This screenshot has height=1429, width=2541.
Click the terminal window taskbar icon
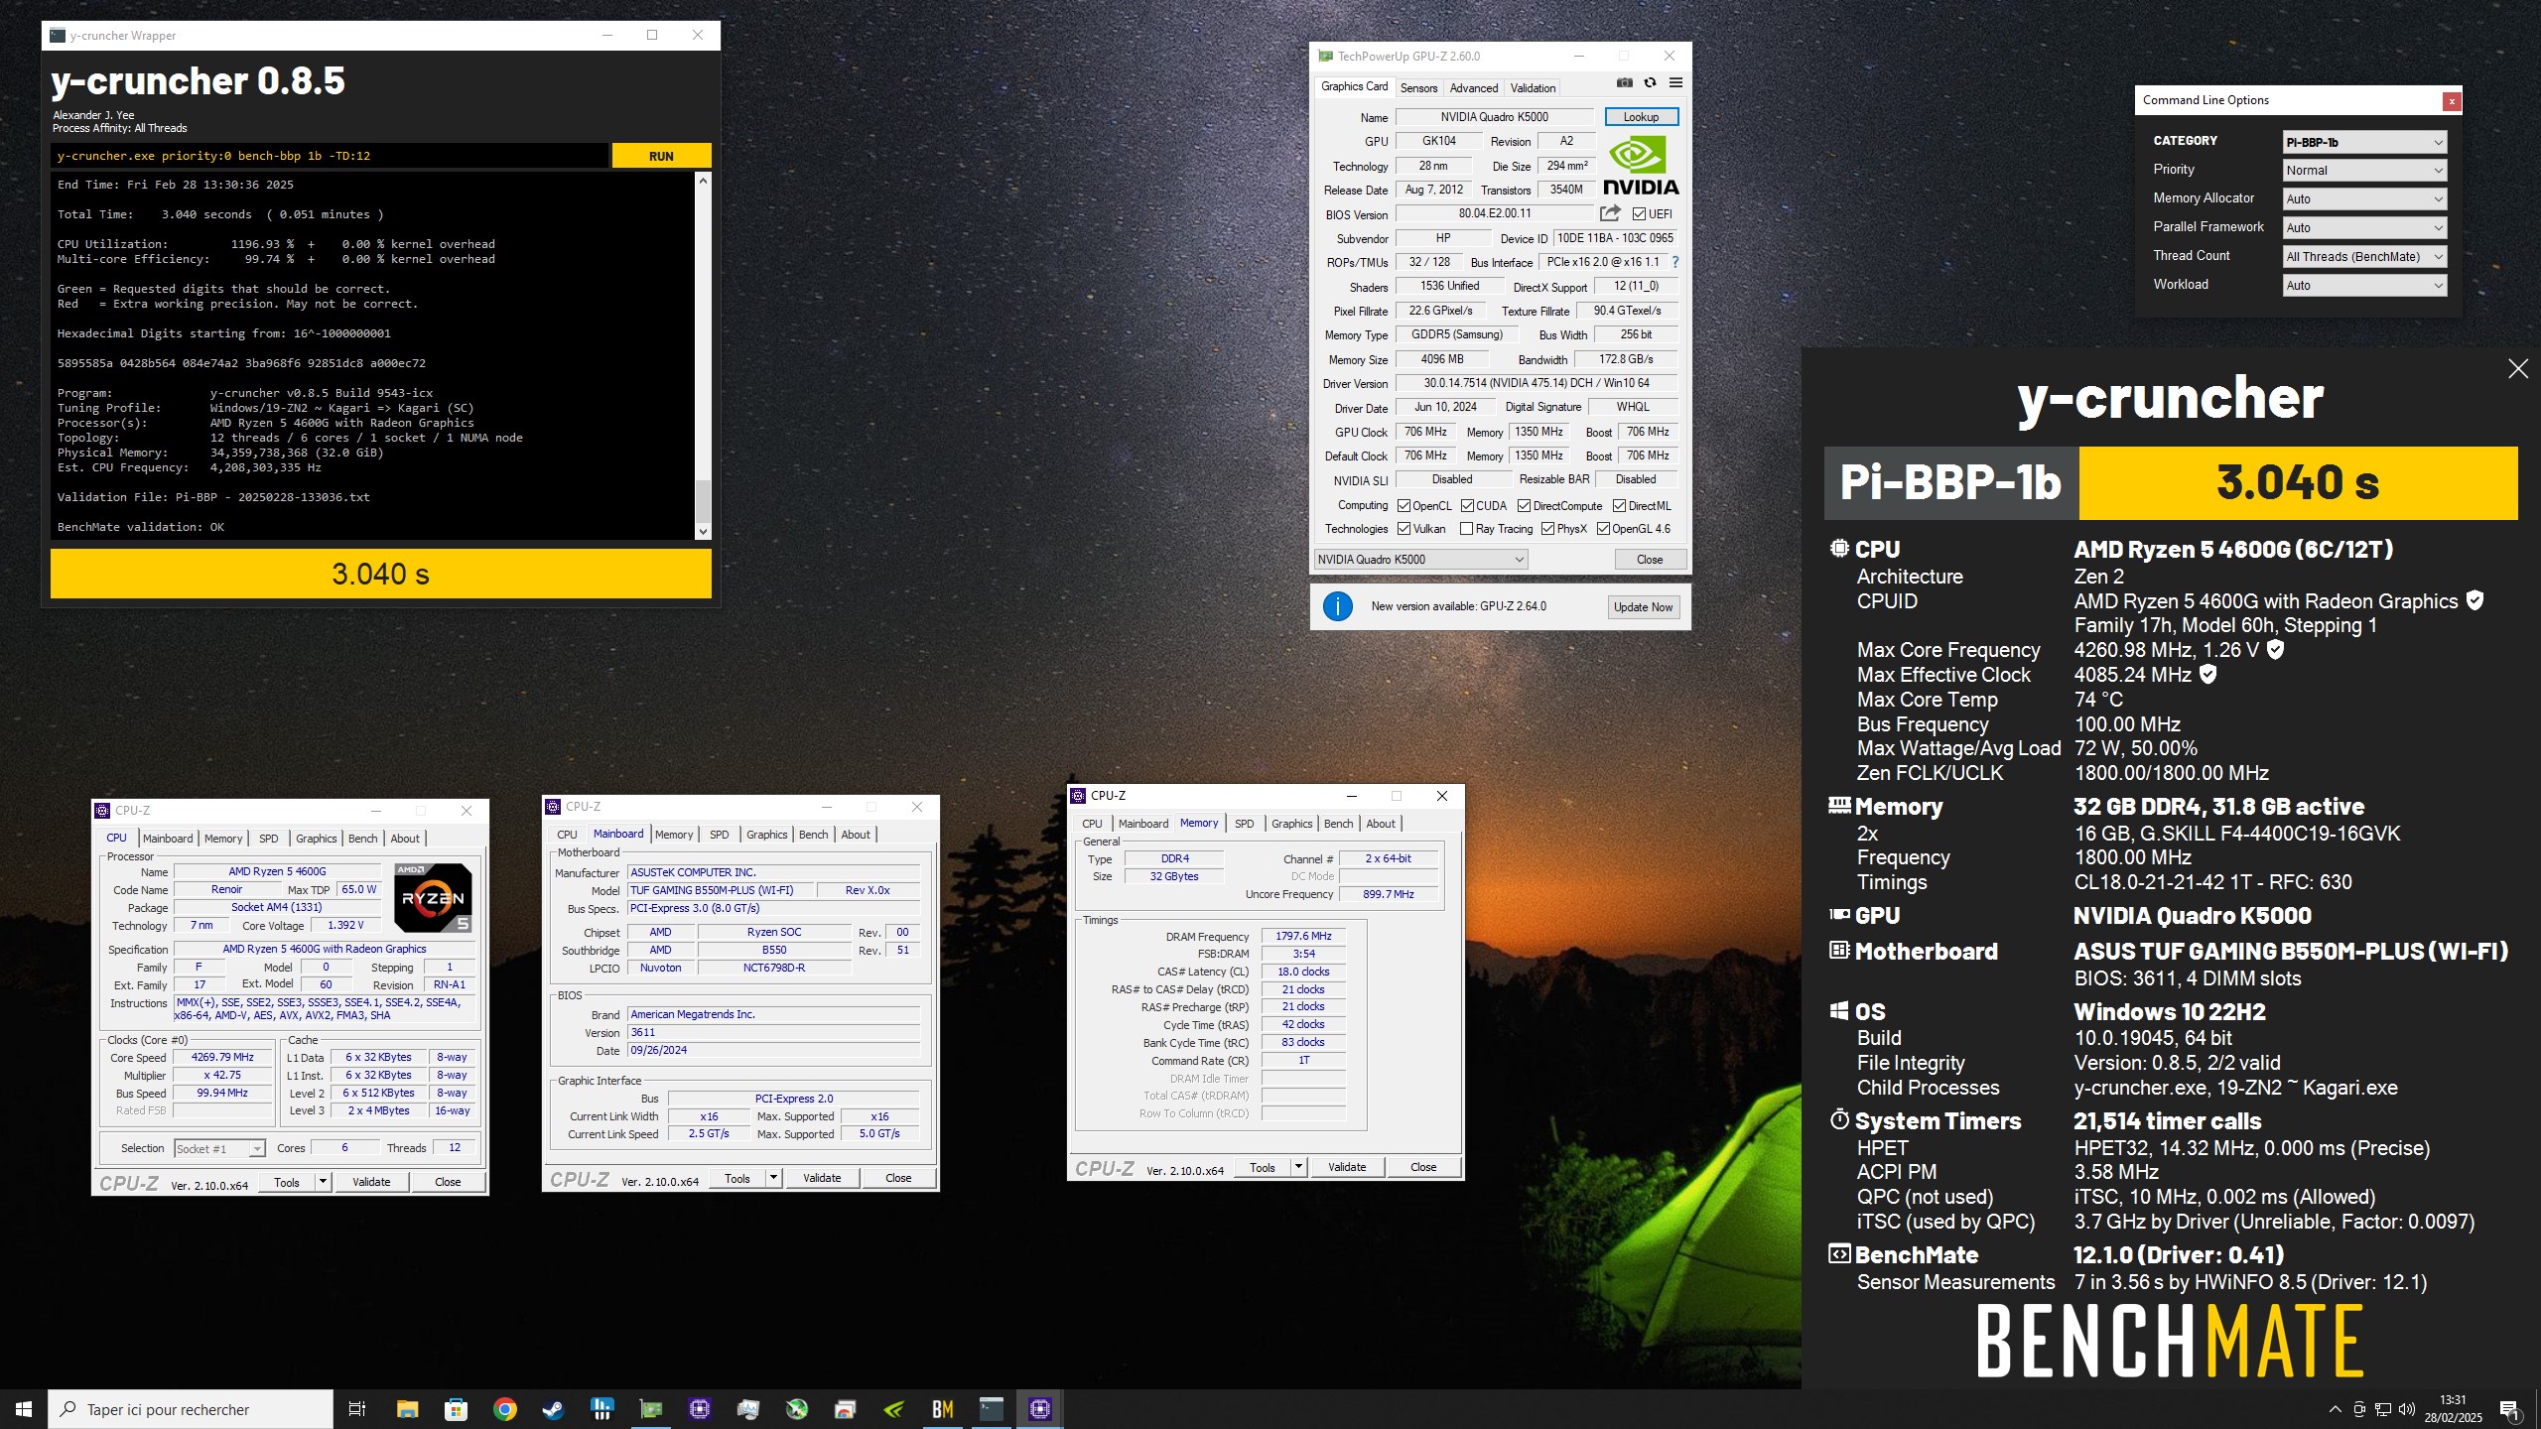[991, 1409]
